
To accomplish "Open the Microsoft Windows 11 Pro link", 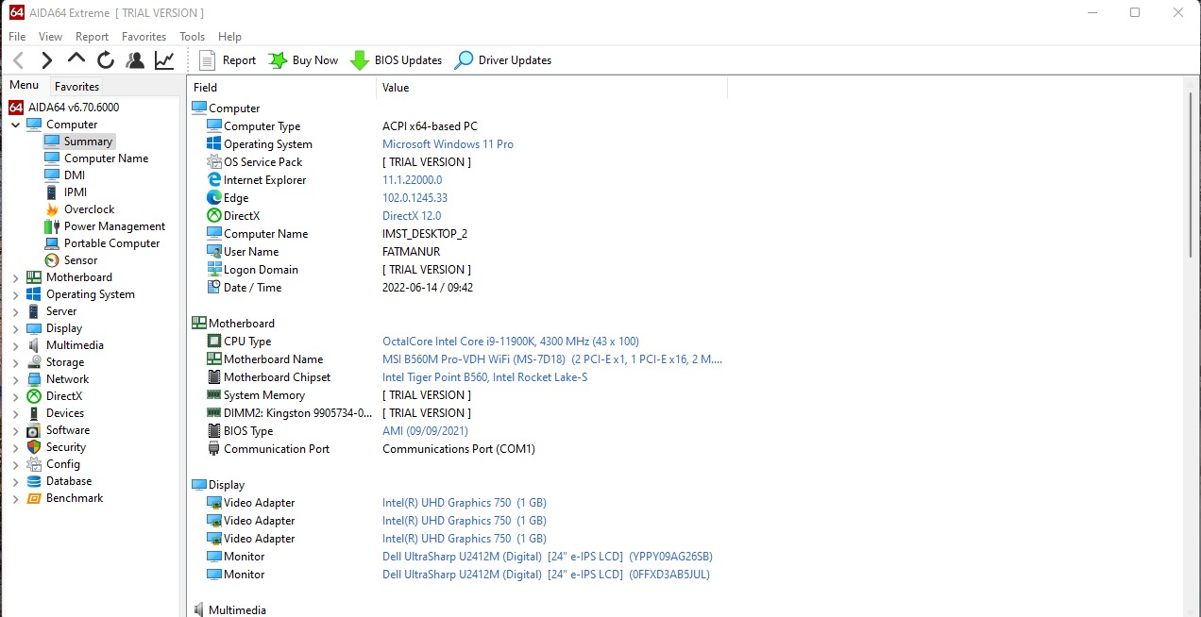I will point(448,144).
